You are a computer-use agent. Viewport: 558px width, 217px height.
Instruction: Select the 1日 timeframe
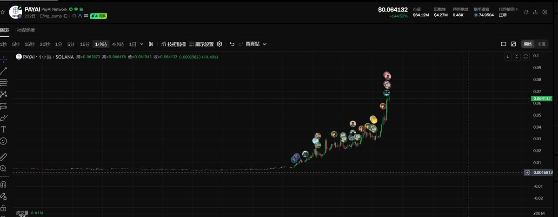[133, 44]
